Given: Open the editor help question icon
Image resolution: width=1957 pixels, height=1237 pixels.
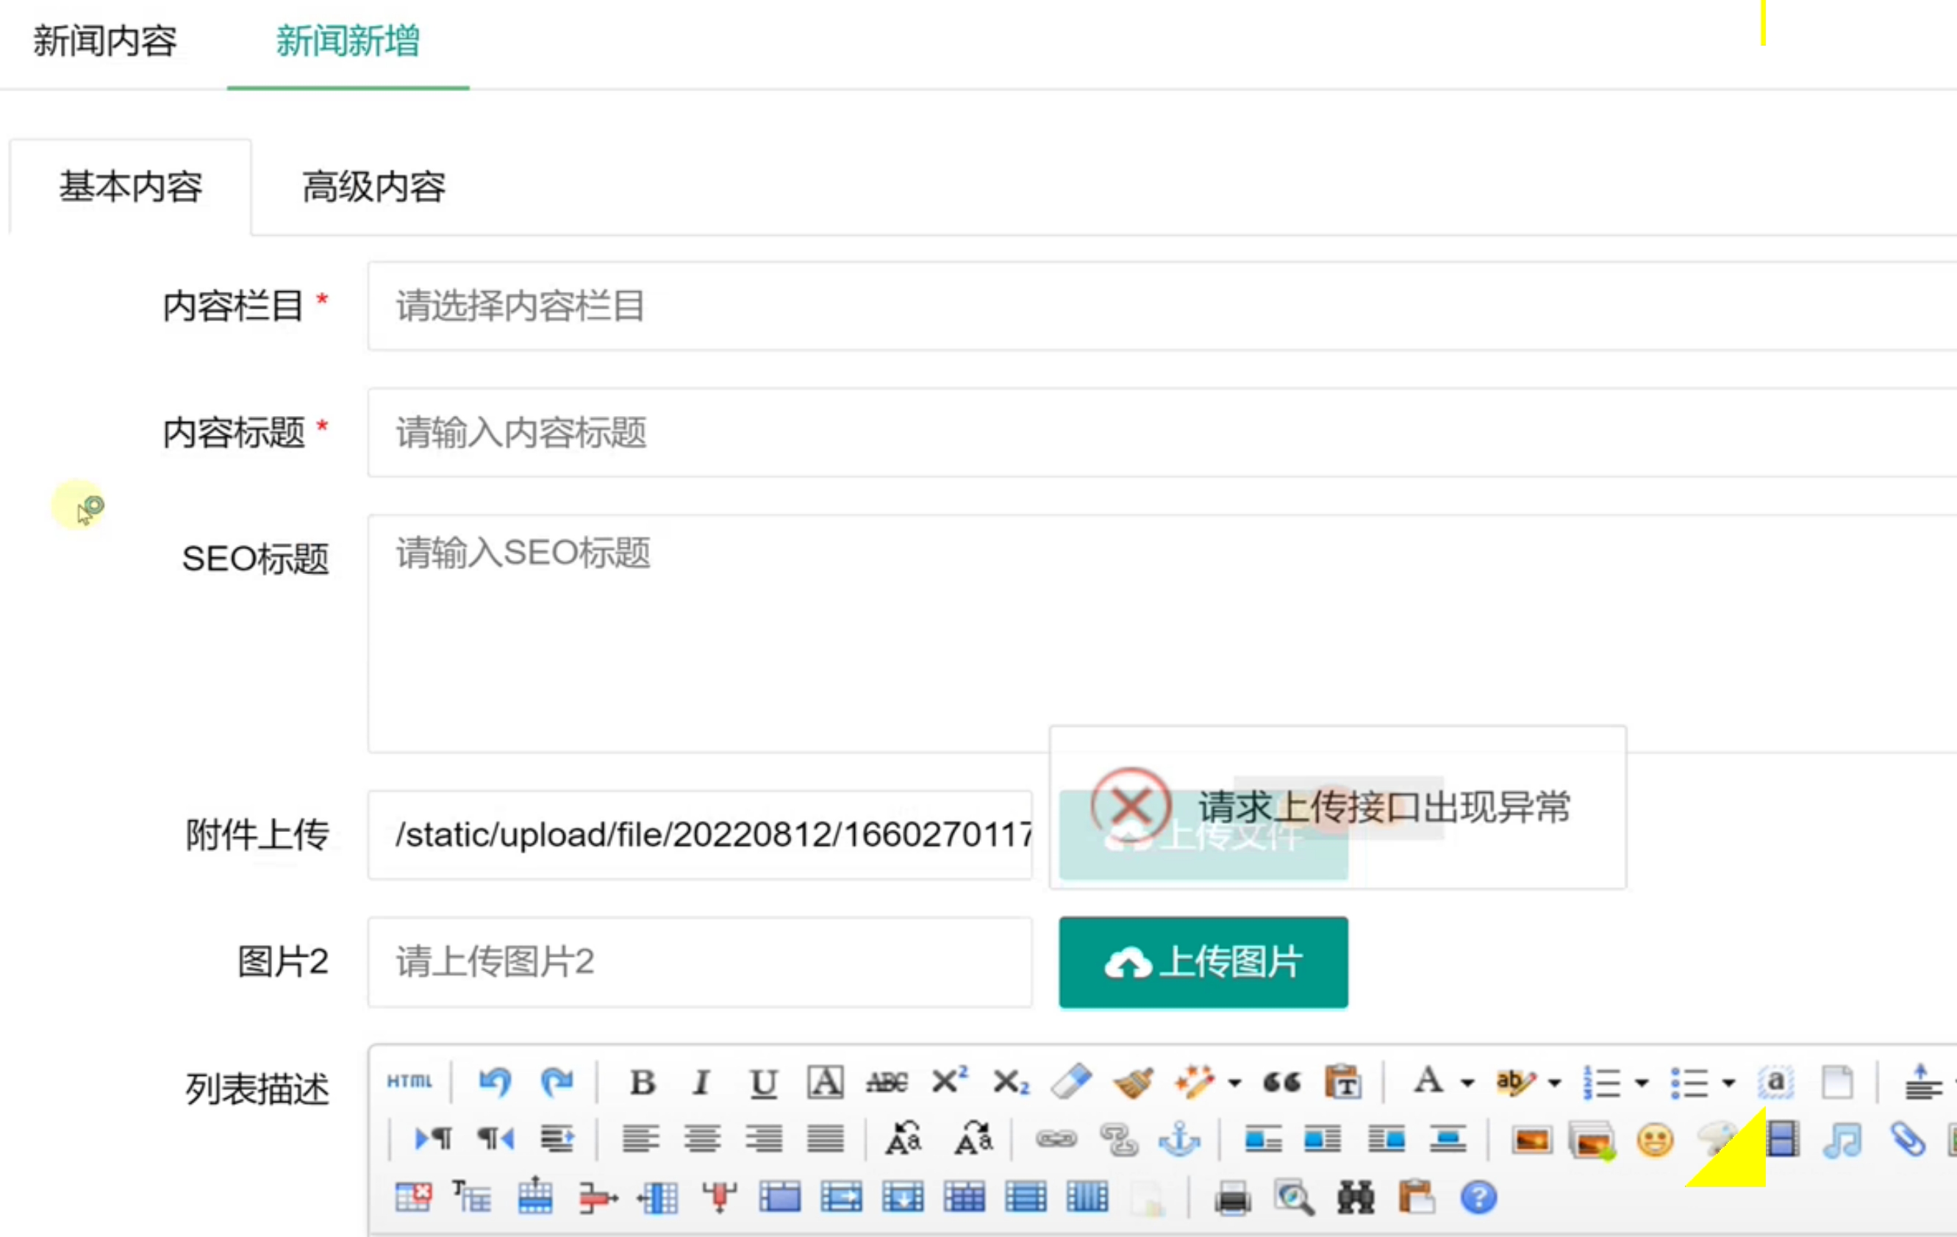Looking at the screenshot, I should [x=1478, y=1197].
